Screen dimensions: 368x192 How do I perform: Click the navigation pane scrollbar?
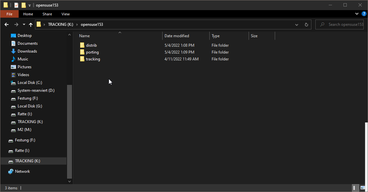pos(69,131)
